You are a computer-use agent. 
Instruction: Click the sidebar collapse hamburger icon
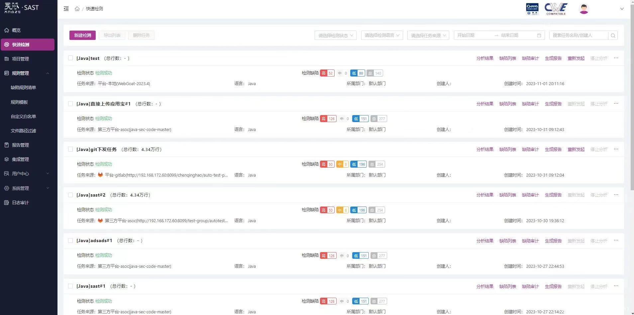(x=66, y=9)
